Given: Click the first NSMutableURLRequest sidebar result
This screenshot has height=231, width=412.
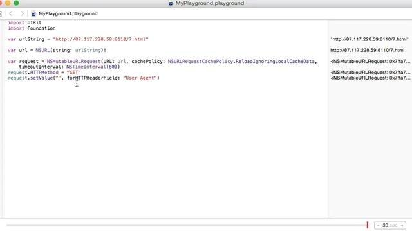Looking at the screenshot, I should click(x=370, y=62).
